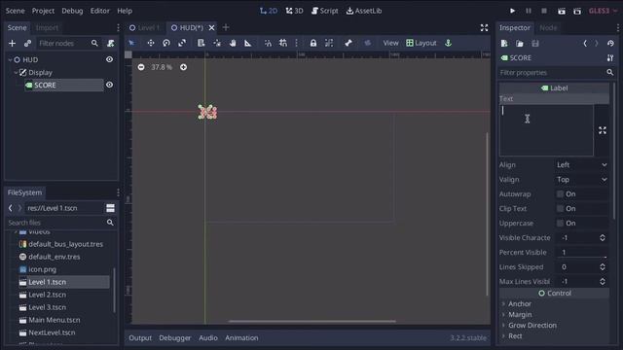Open the GLES3 renderer dropdown
The height and width of the screenshot is (350, 623).
tap(603, 11)
